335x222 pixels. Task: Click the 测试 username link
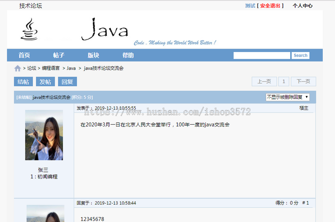coord(250,6)
